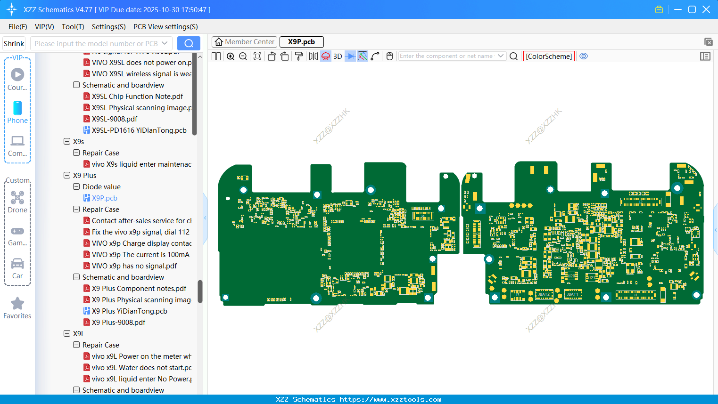This screenshot has height=404, width=718.
Task: Collapse the X9 Plus tree node
Action: pyautogui.click(x=67, y=175)
